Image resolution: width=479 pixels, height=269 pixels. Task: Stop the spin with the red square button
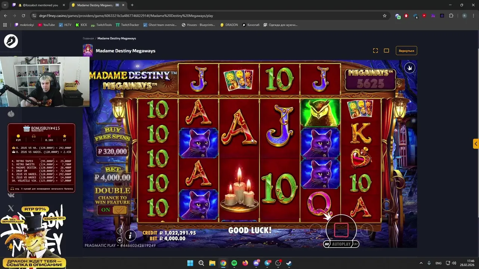coord(341,230)
